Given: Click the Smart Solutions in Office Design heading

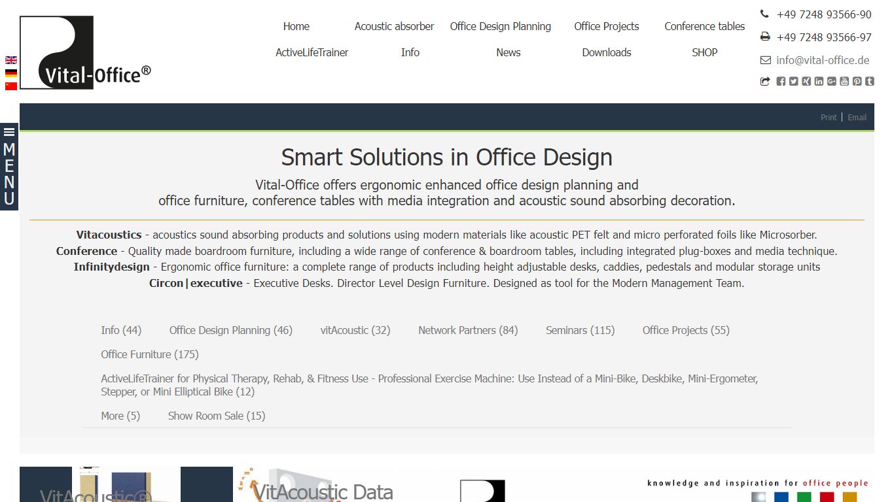Looking at the screenshot, I should pos(447,157).
